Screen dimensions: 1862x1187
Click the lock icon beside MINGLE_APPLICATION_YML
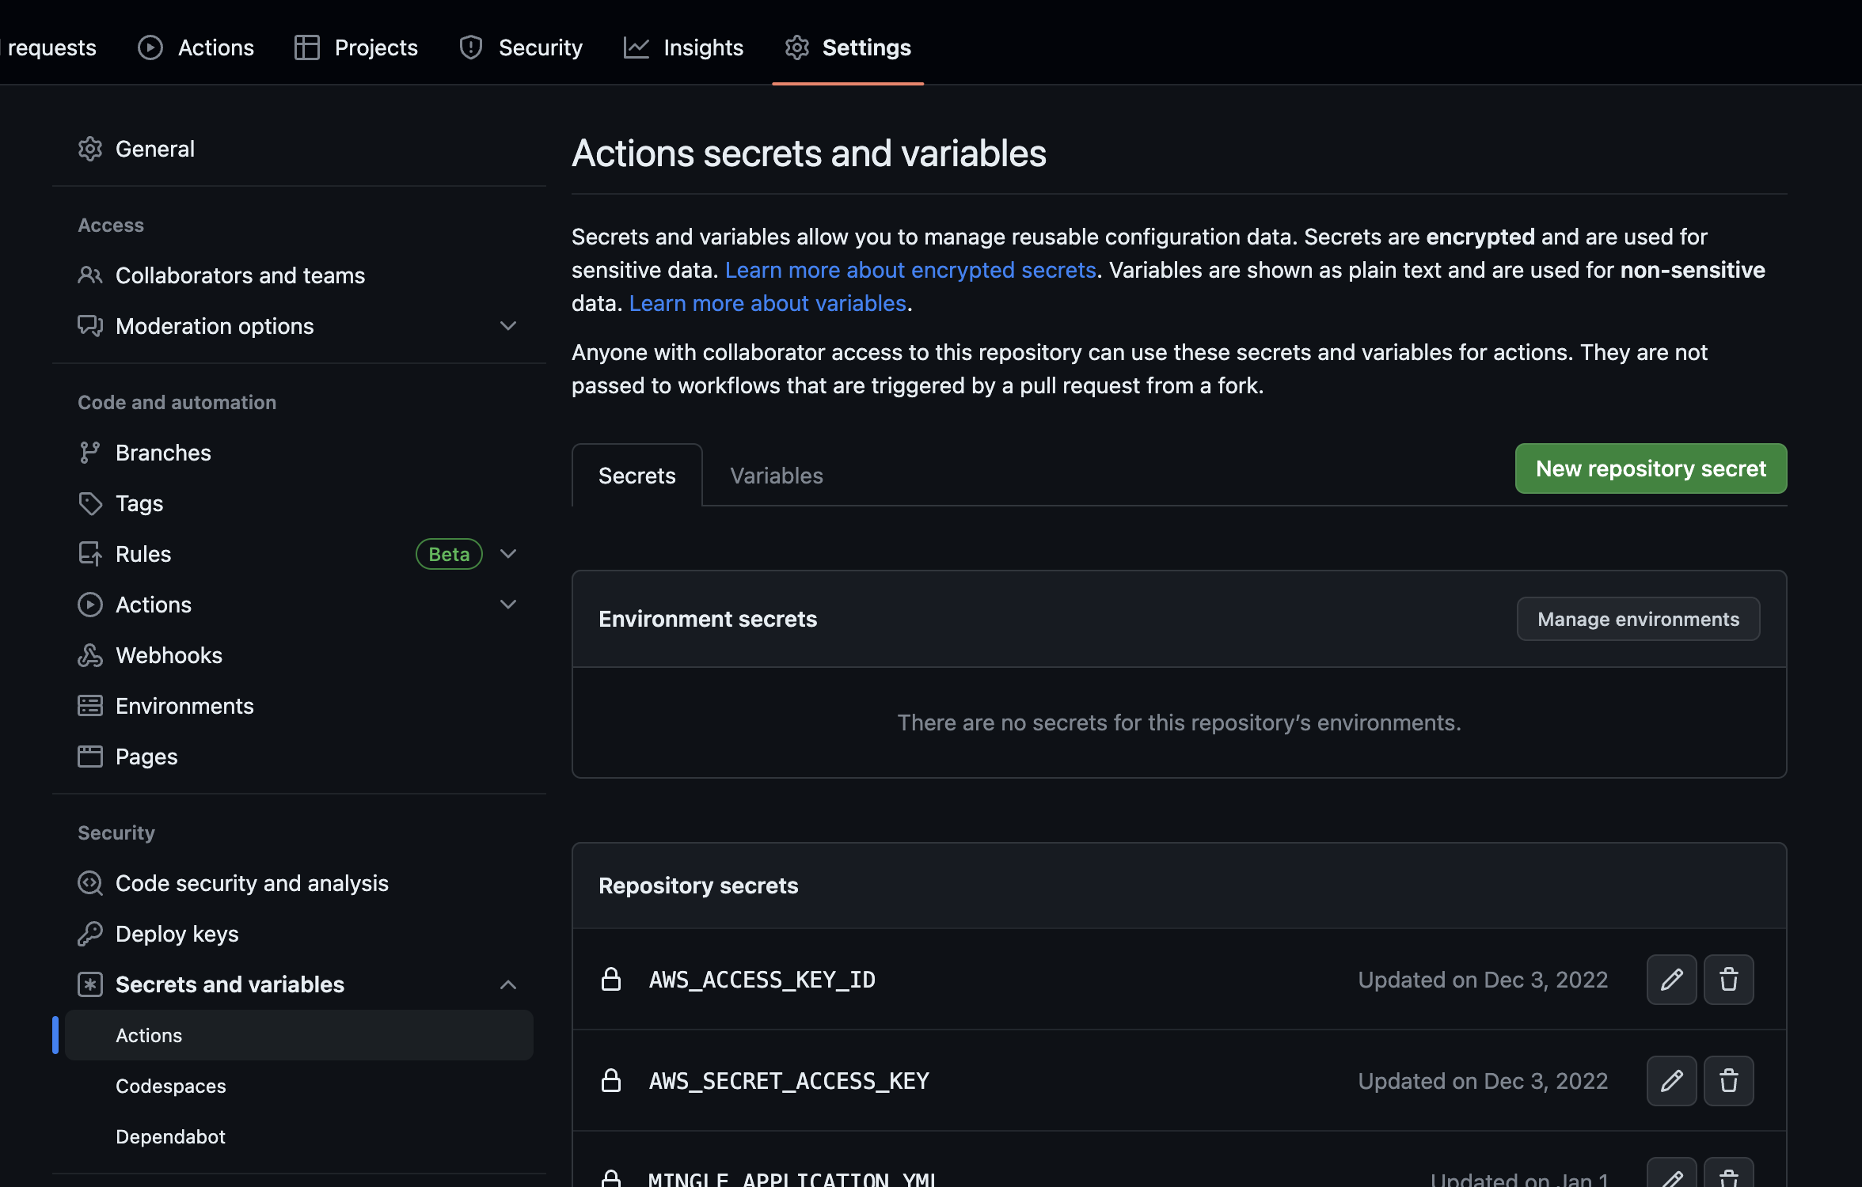point(611,1179)
